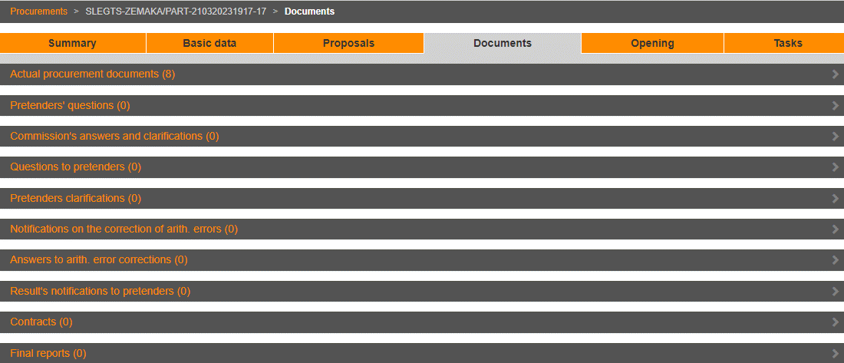Click arrow icon for Answers to arith. error corrections
Viewport: 844px width, 363px height.
point(835,260)
